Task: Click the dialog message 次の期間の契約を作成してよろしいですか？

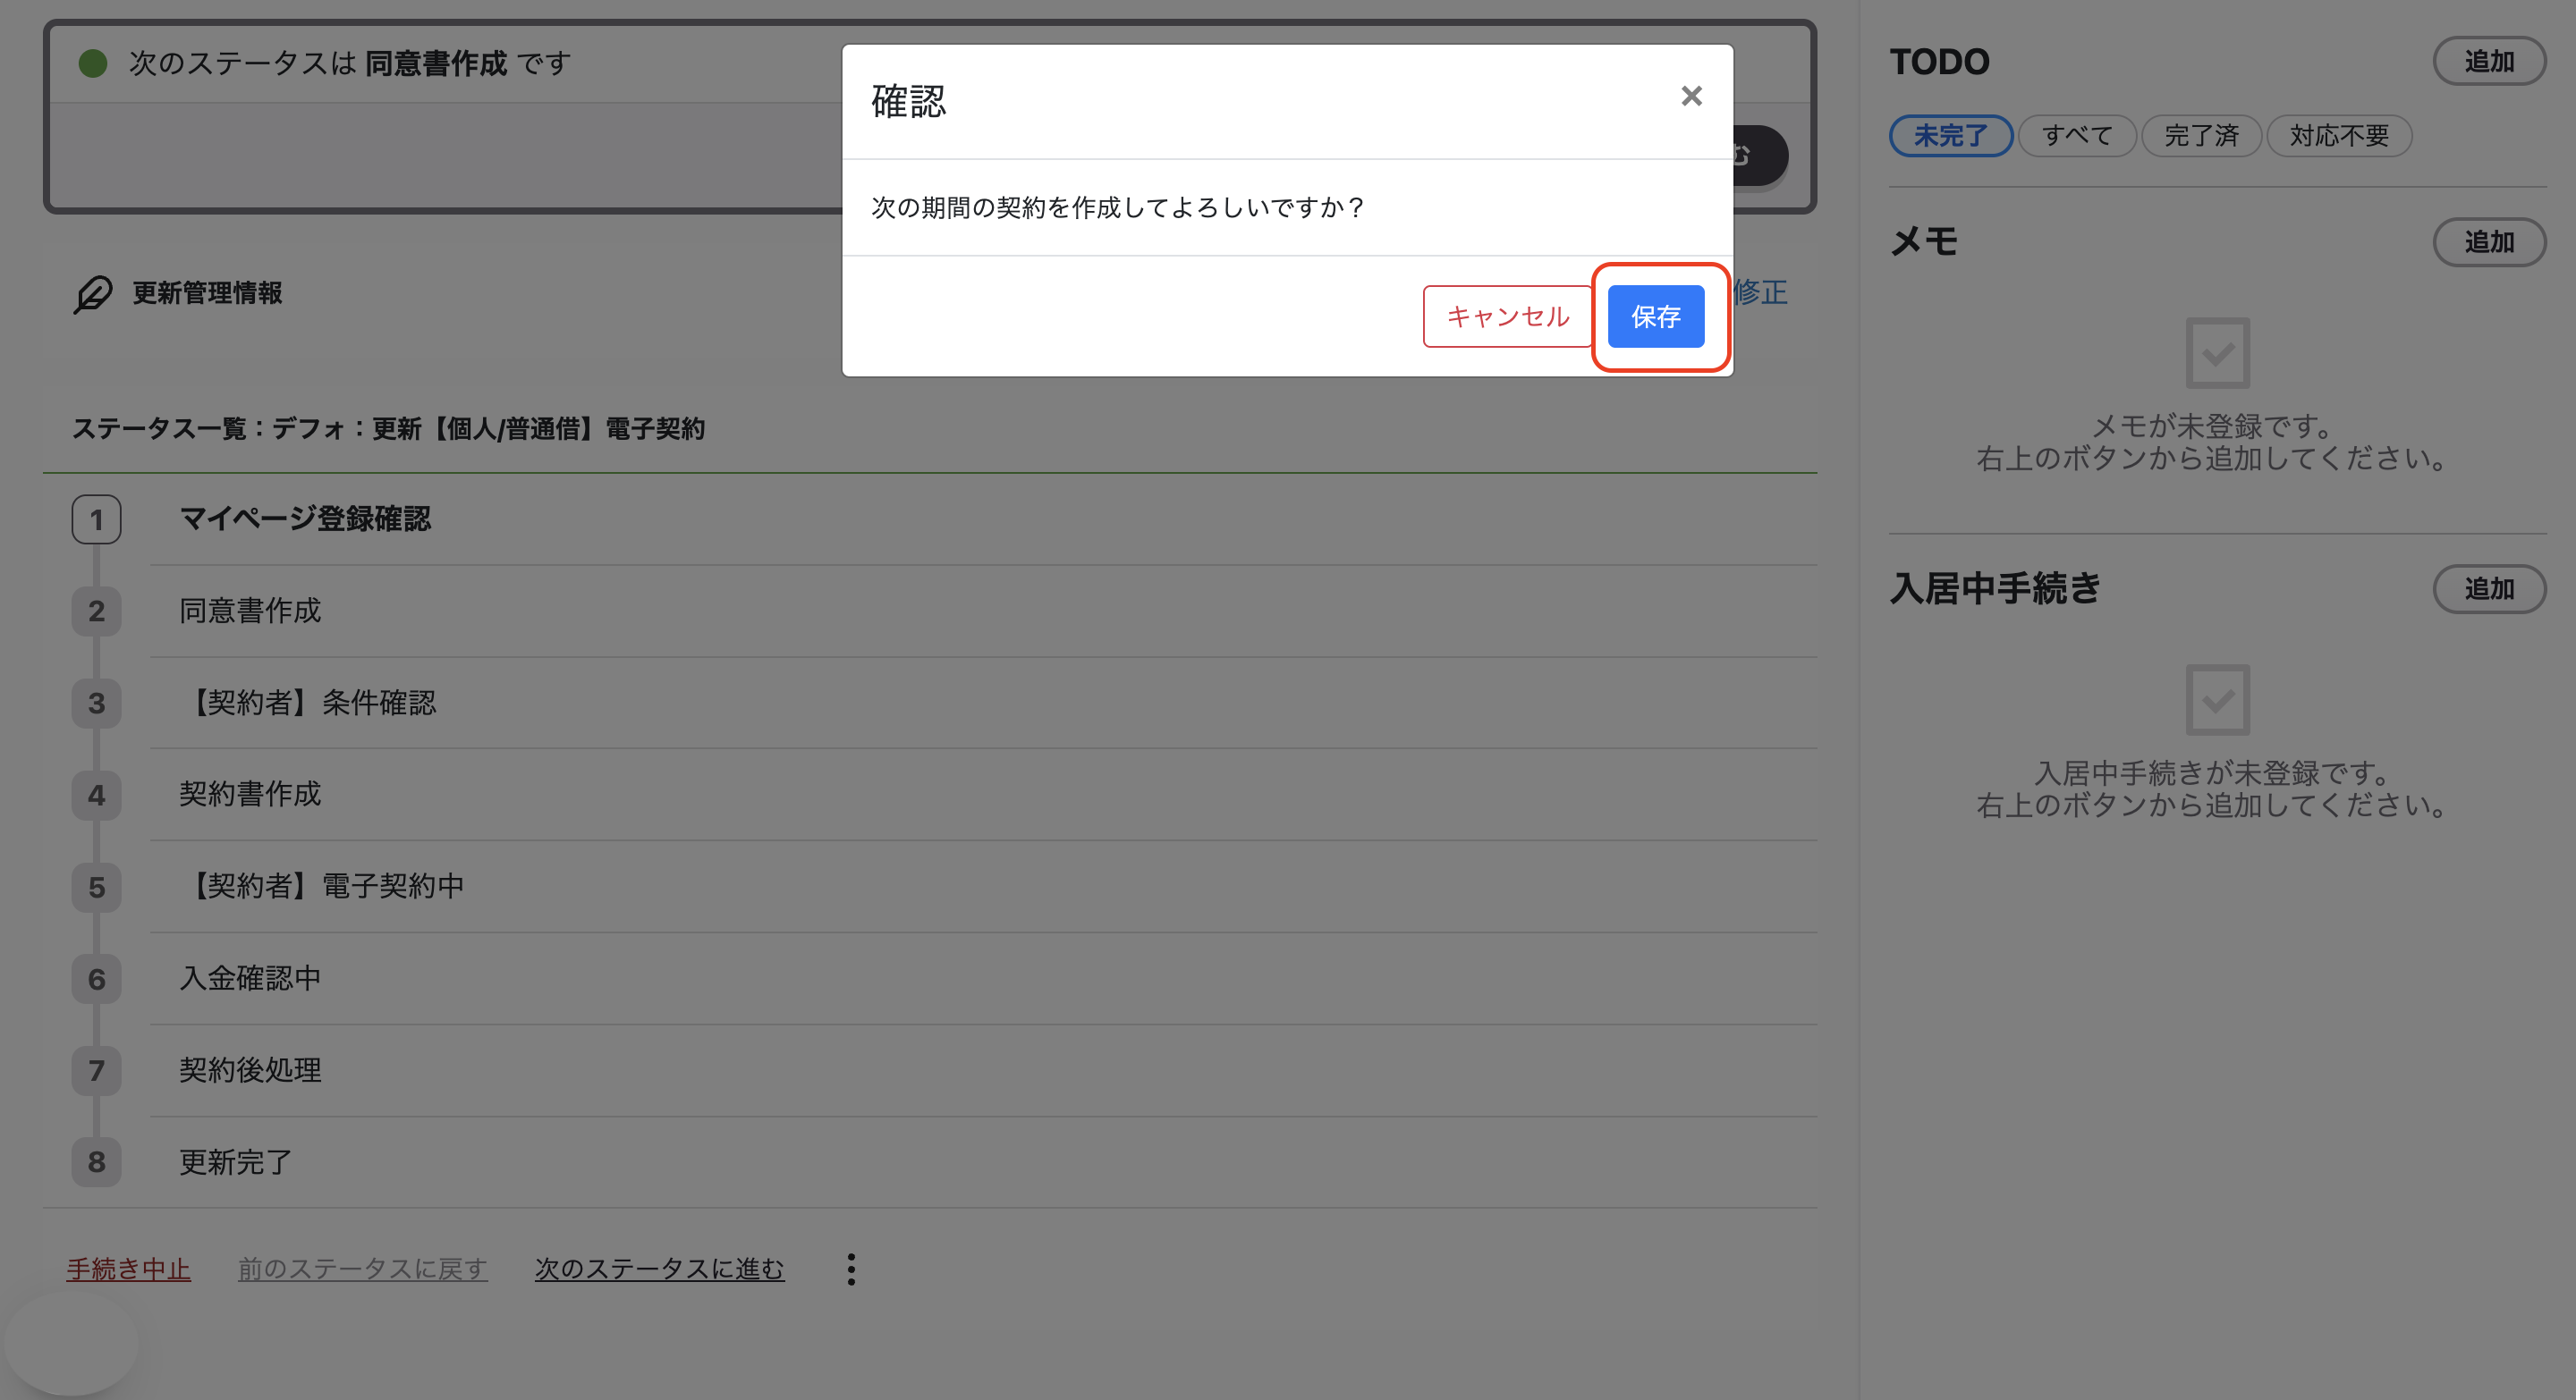Action: click(x=1118, y=207)
